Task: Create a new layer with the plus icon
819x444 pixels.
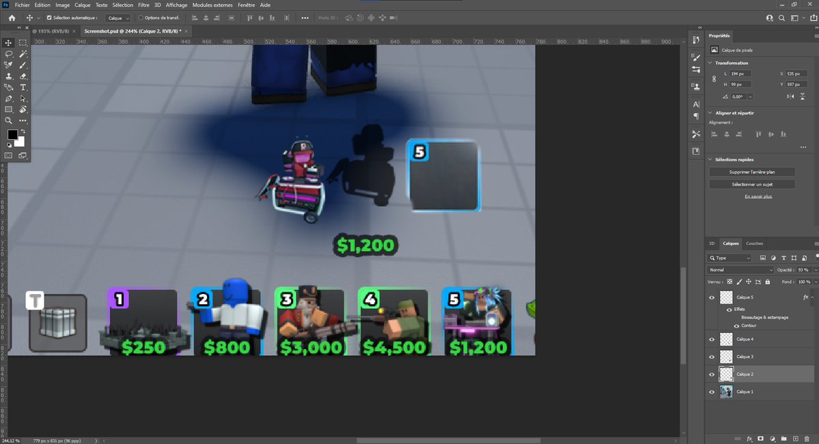Action: (x=796, y=439)
